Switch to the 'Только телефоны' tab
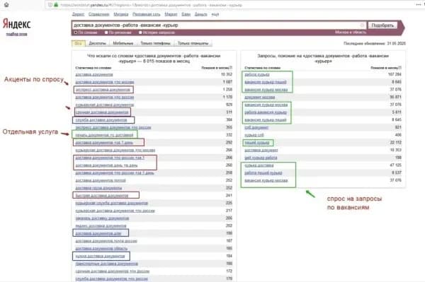Viewport: 425px width, 282px height. point(155,43)
